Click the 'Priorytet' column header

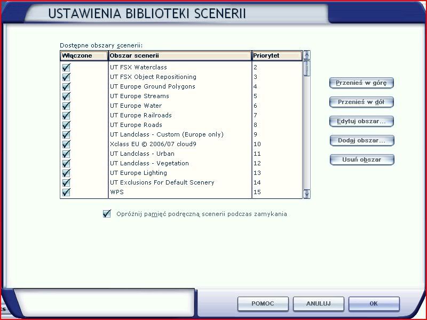click(276, 55)
